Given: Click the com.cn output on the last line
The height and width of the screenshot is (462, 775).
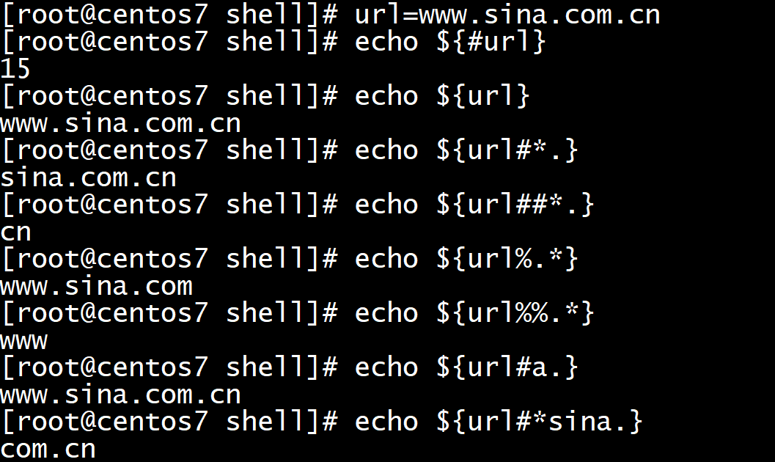Looking at the screenshot, I should click(x=48, y=449).
